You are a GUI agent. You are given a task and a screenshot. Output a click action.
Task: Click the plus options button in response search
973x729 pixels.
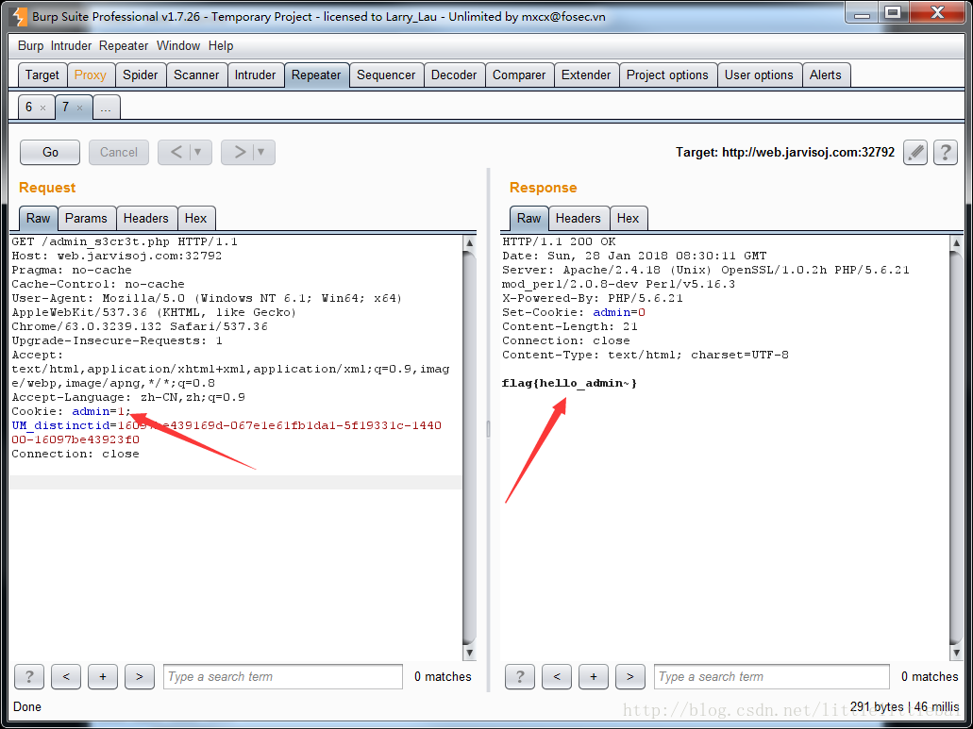coord(594,676)
